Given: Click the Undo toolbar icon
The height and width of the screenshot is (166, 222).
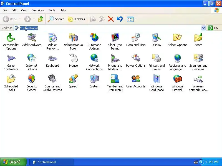Looking at the screenshot, I should [x=120, y=19].
